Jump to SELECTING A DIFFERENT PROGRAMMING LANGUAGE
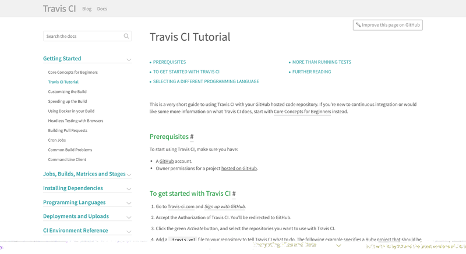 pyautogui.click(x=206, y=81)
